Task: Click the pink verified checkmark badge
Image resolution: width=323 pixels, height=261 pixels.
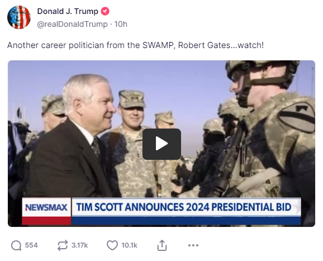Action: (105, 11)
